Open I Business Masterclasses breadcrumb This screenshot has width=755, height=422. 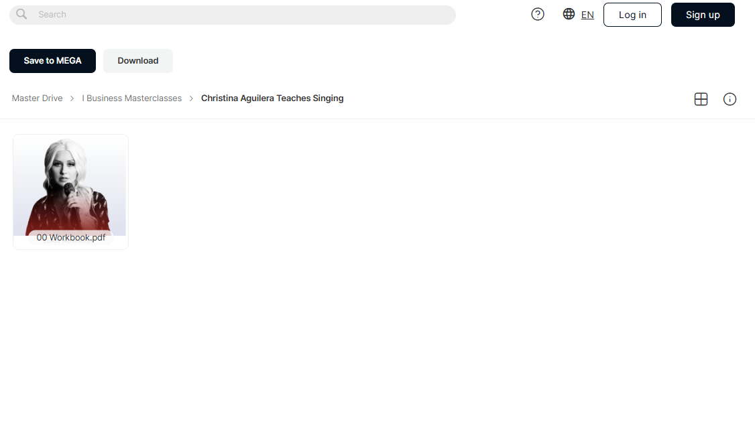pyautogui.click(x=131, y=98)
